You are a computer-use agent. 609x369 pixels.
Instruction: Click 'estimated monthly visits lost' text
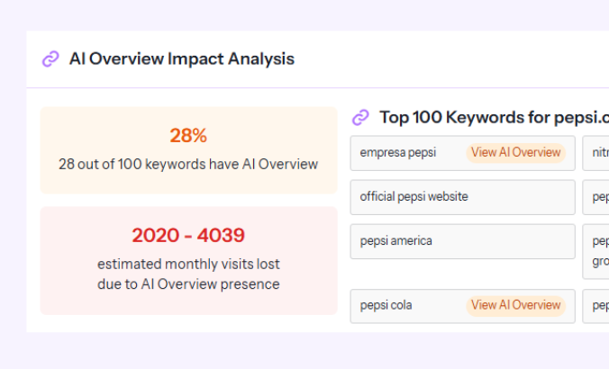coord(188,265)
